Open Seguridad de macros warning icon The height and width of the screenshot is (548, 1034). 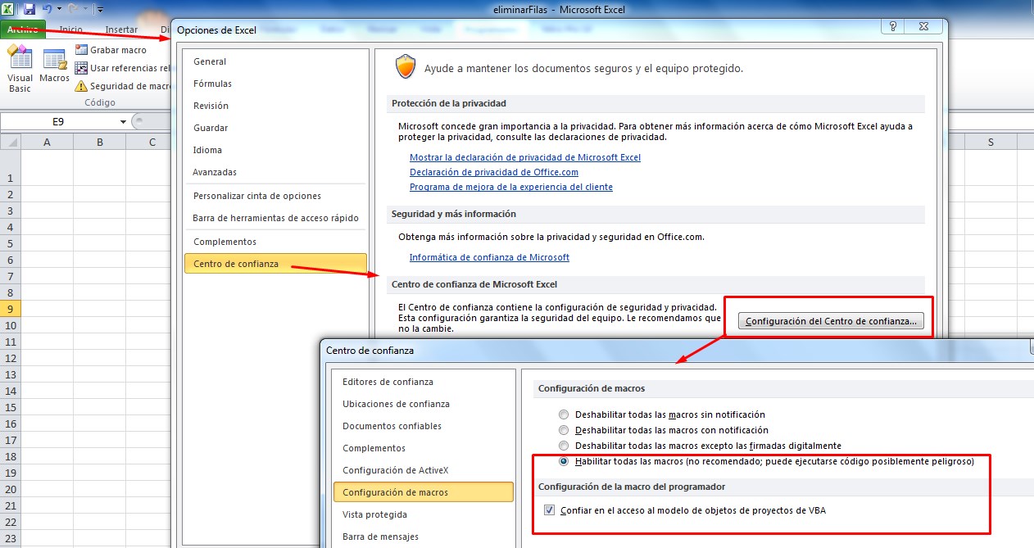coord(81,86)
